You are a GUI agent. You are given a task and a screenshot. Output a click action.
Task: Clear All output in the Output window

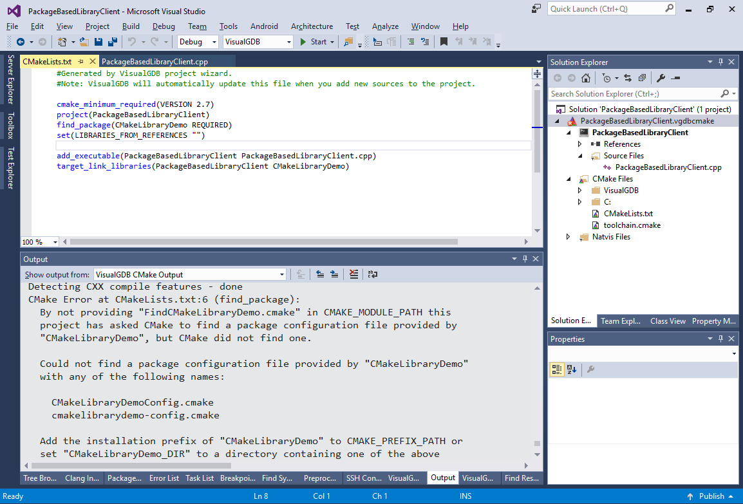(x=353, y=274)
